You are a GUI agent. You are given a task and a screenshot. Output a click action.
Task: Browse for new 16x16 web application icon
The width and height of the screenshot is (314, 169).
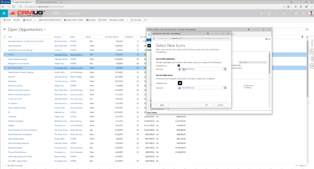click(225, 69)
